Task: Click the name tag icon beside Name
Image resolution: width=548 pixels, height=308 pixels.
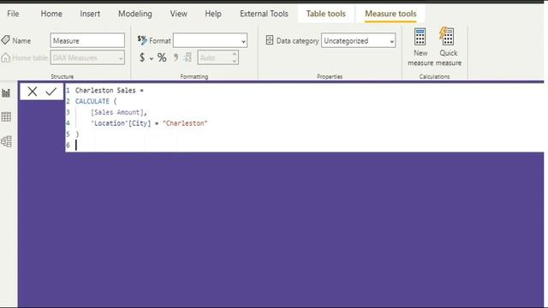Action: click(x=5, y=40)
